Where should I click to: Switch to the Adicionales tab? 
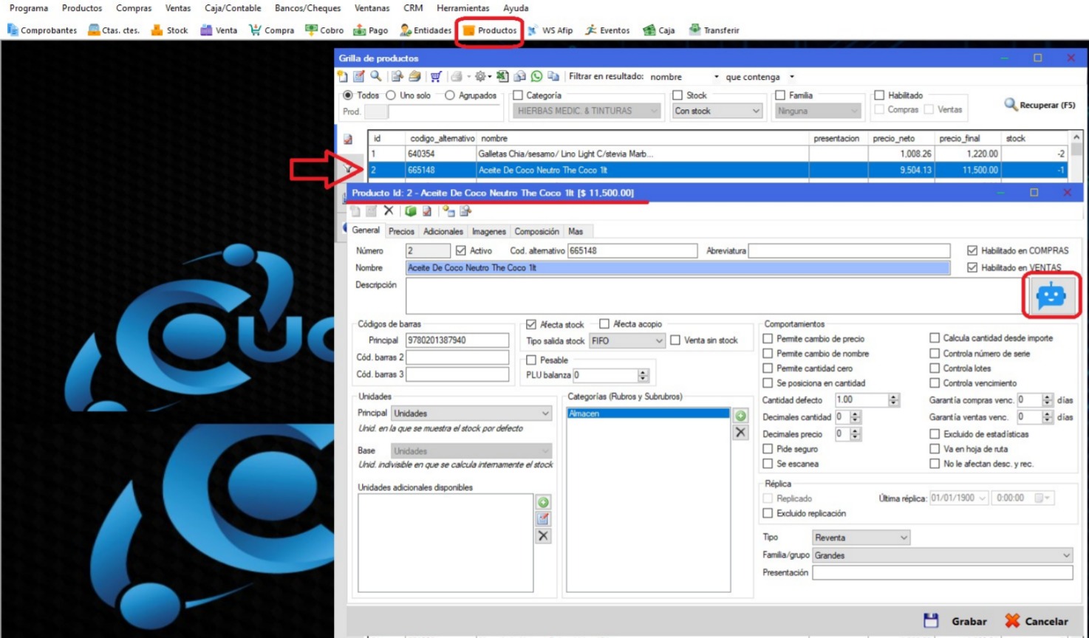443,231
